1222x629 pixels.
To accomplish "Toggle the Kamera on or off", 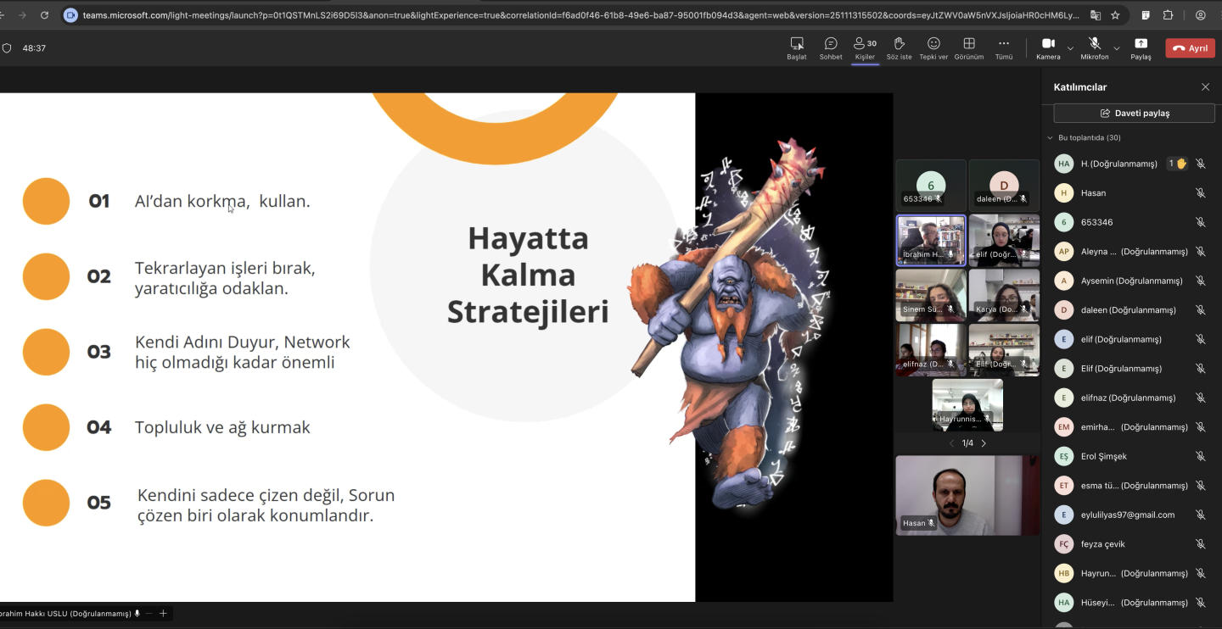I will (x=1048, y=47).
